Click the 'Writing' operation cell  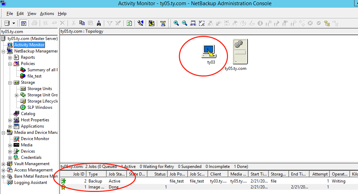point(338,181)
